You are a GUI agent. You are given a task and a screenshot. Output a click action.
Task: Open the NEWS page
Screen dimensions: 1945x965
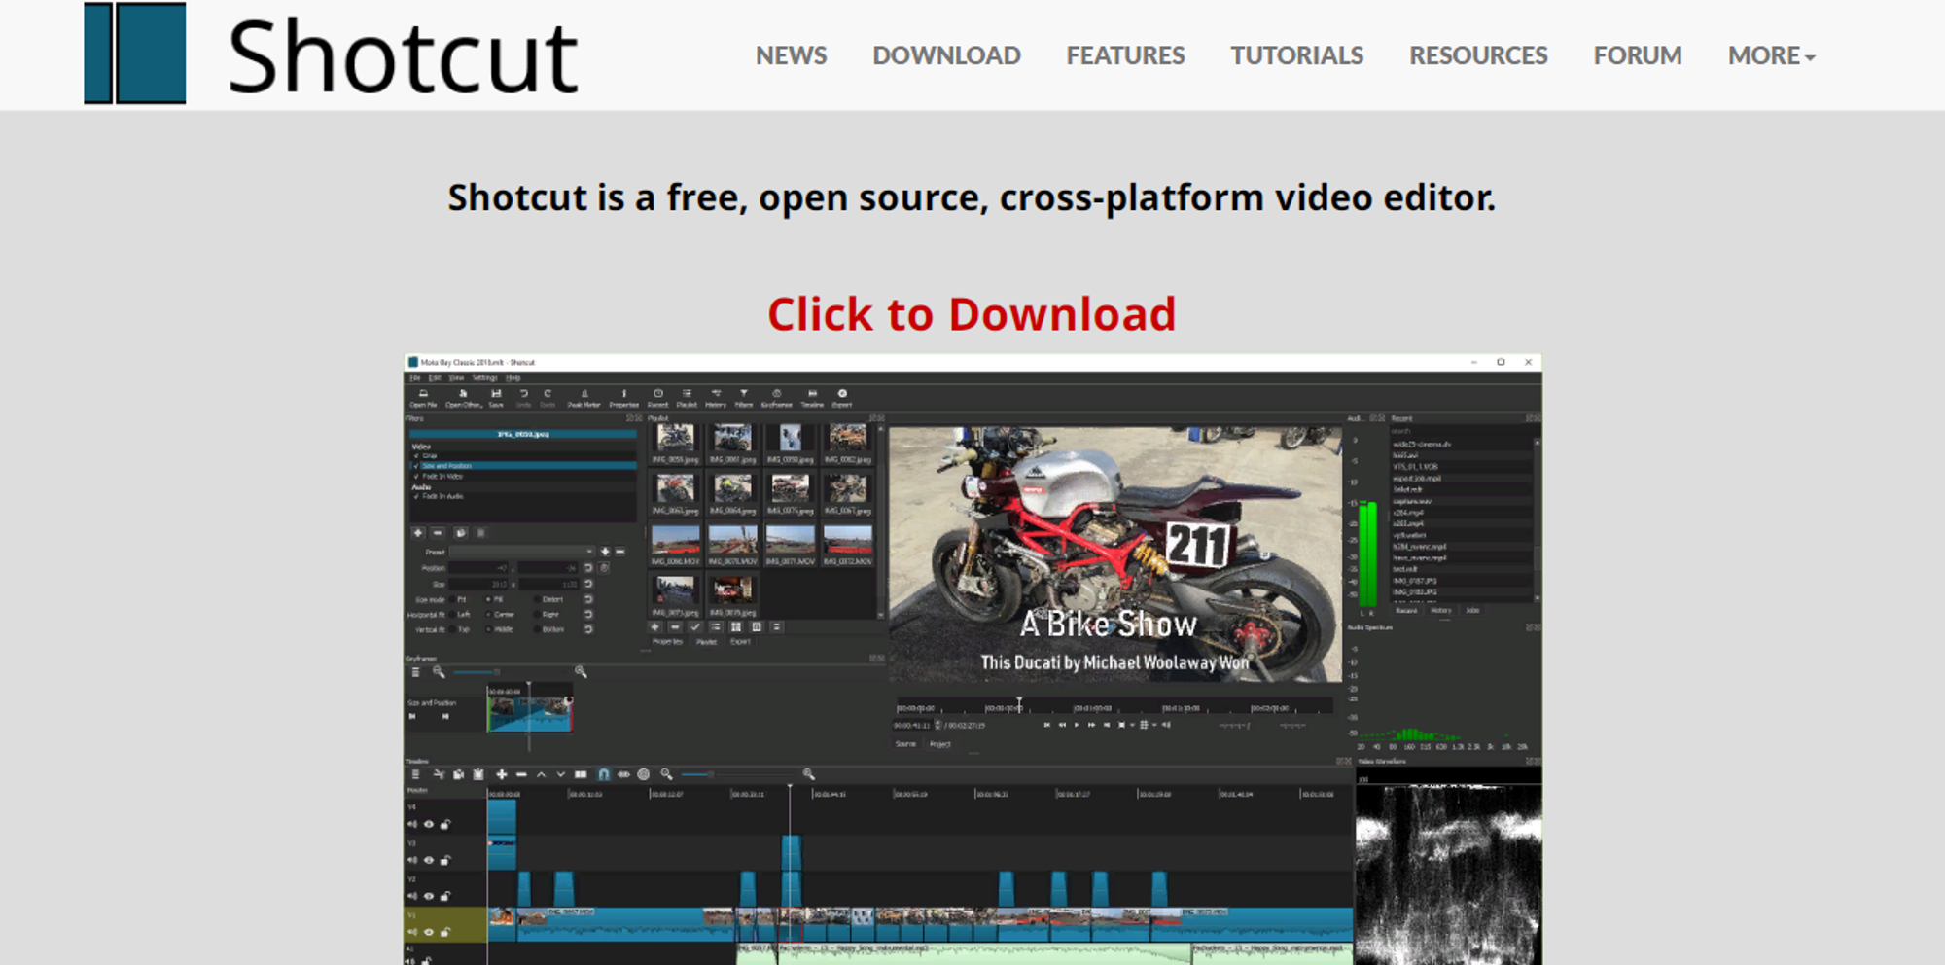click(791, 55)
